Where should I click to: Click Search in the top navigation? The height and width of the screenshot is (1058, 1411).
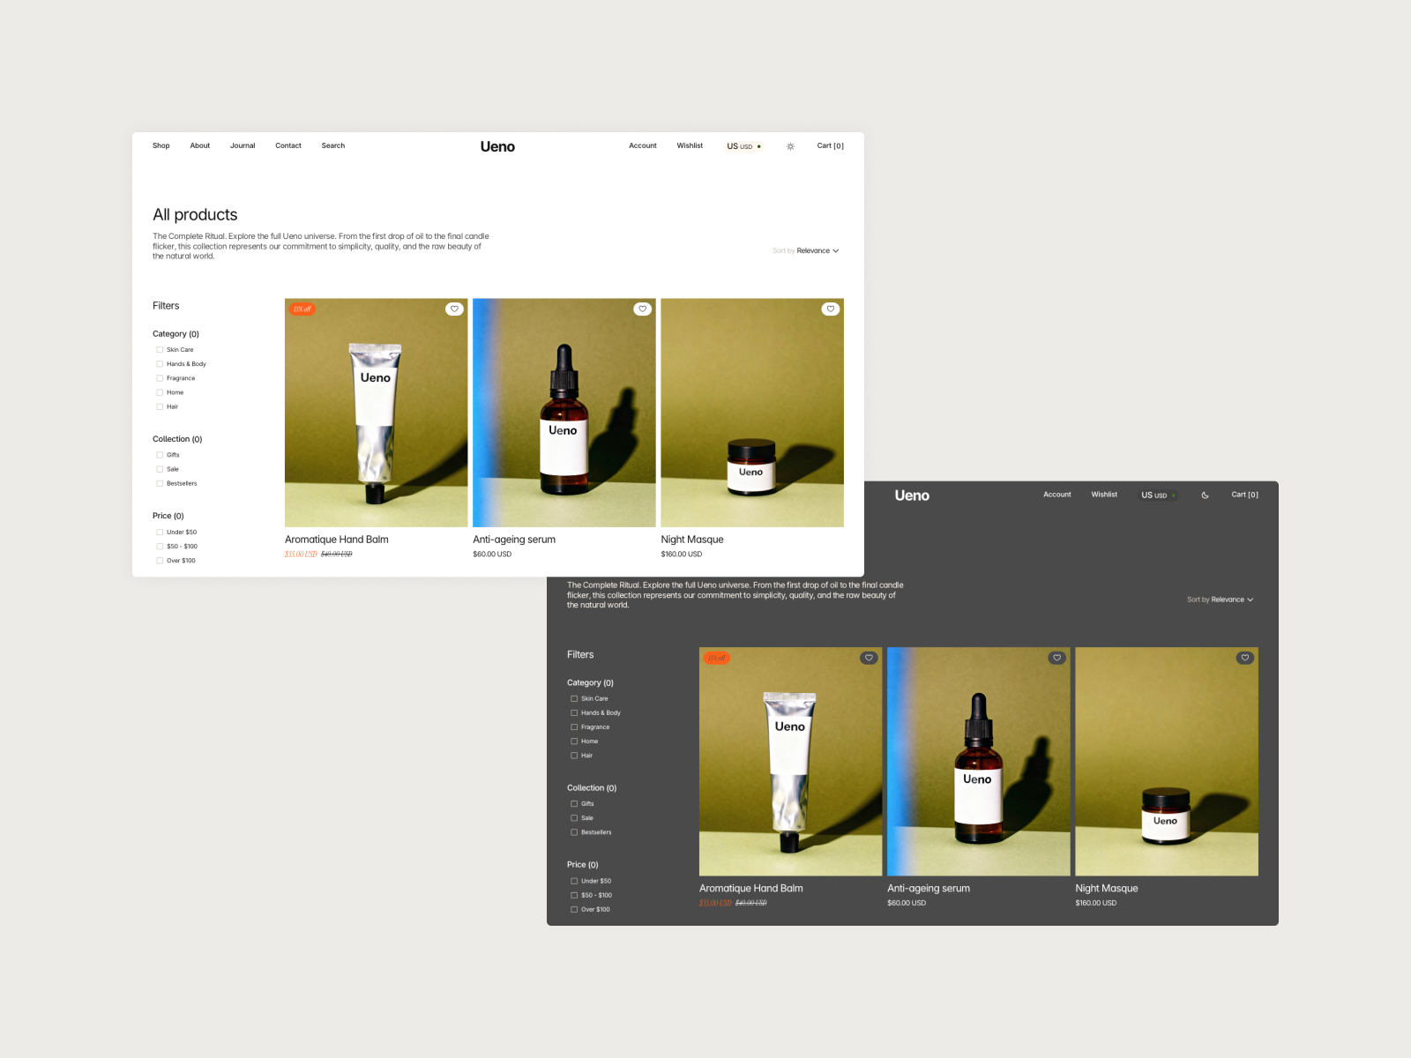333,145
